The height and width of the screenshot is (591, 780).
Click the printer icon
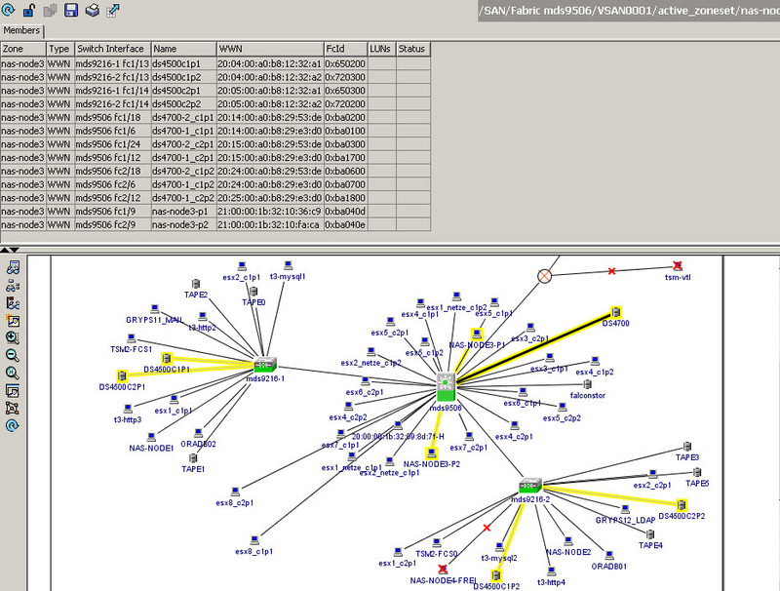(x=92, y=11)
